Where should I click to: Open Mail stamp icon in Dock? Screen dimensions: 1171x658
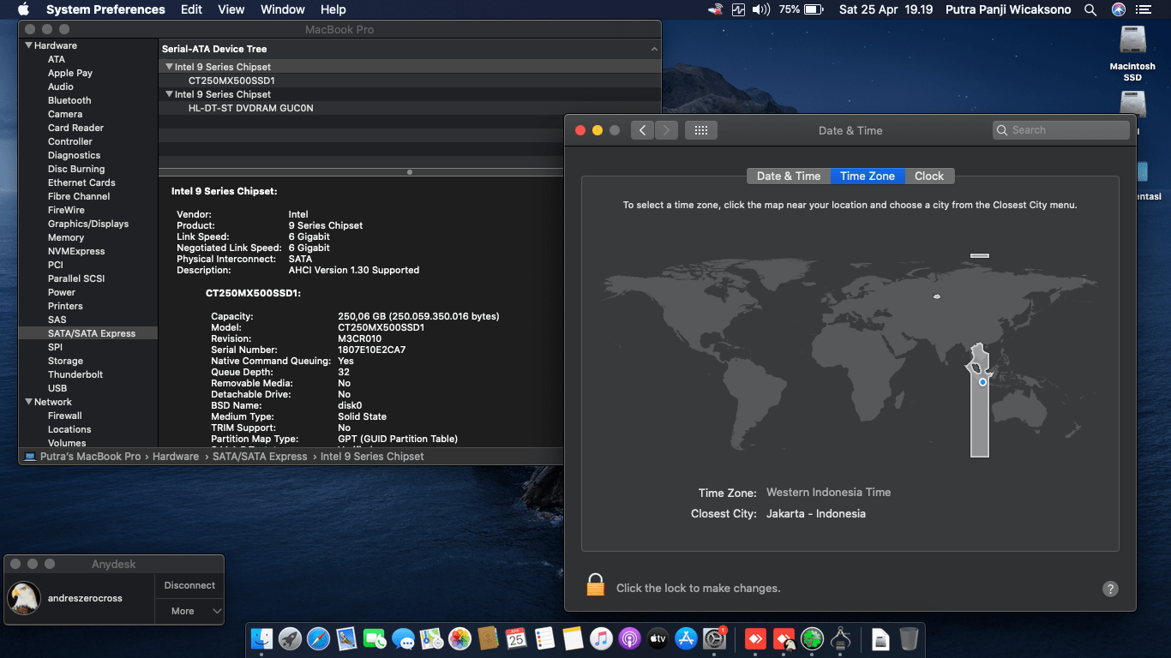pyautogui.click(x=346, y=638)
